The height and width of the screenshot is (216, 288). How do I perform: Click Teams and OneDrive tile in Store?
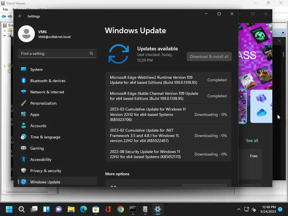[261, 106]
